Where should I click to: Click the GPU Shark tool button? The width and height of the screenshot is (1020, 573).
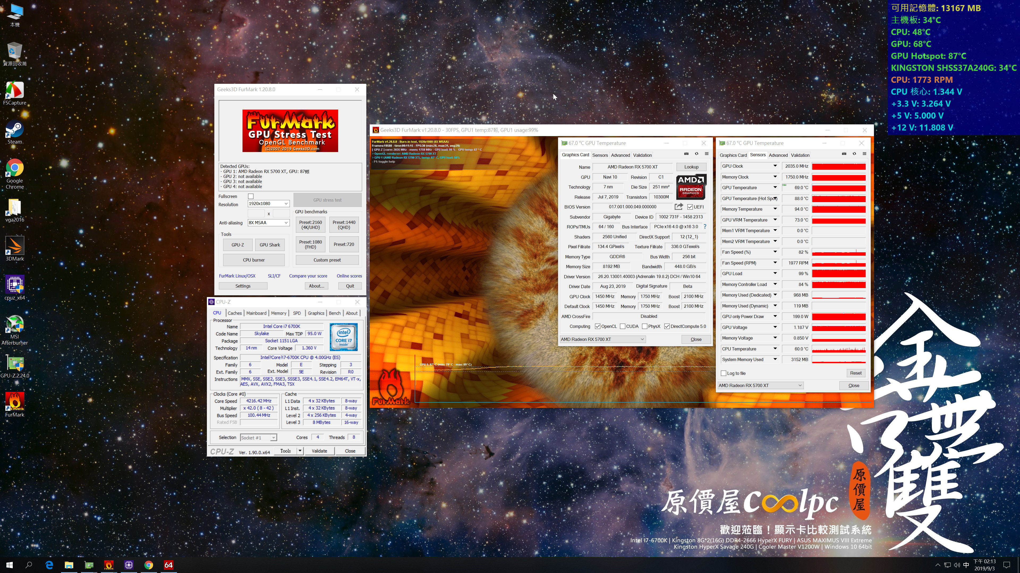[270, 245]
